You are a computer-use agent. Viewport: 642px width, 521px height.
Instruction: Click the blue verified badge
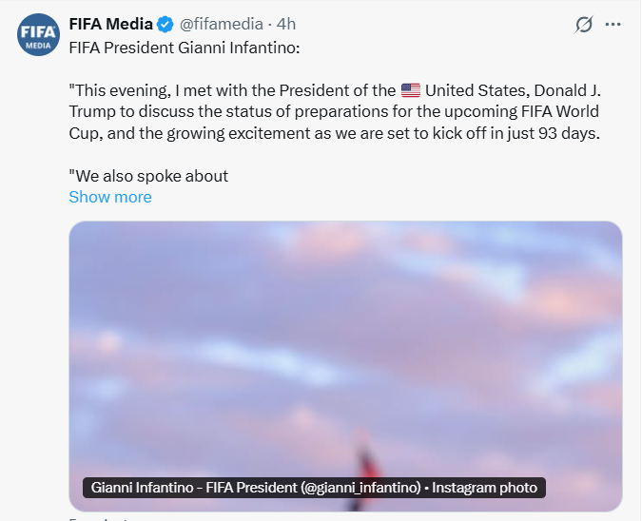[165, 25]
